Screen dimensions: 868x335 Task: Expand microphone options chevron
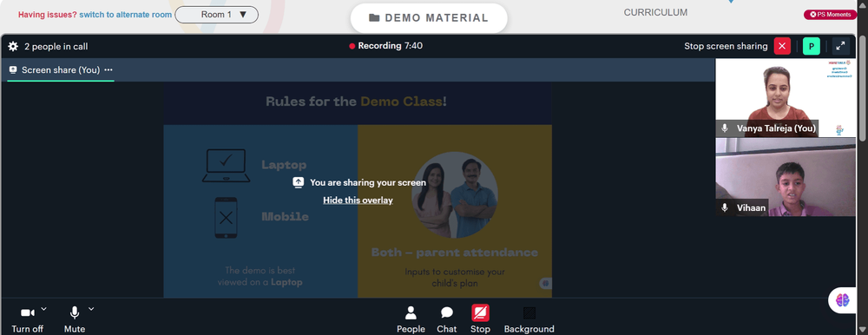[x=91, y=309]
